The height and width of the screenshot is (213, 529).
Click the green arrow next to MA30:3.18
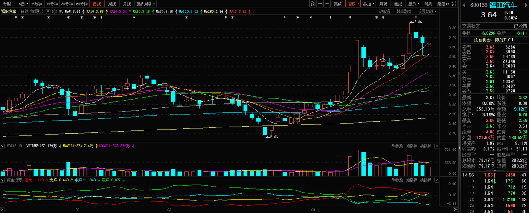153,12
